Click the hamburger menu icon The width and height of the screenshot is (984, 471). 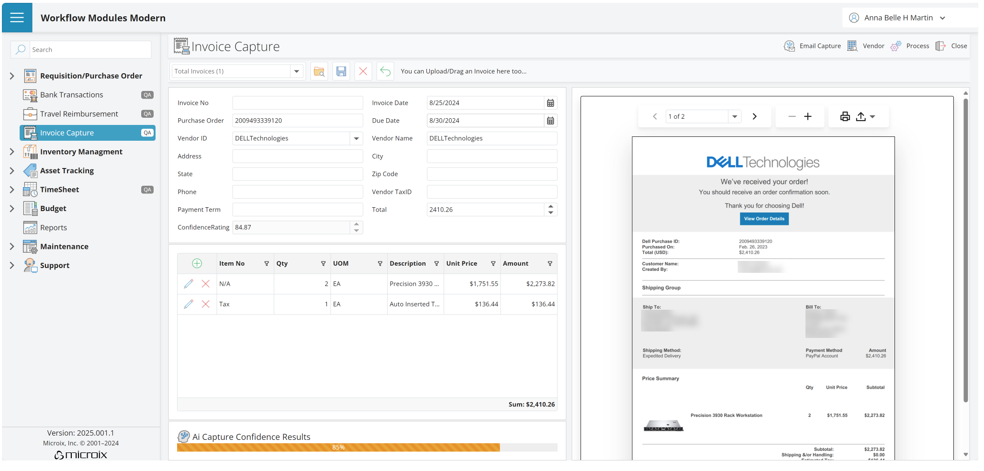pos(17,18)
